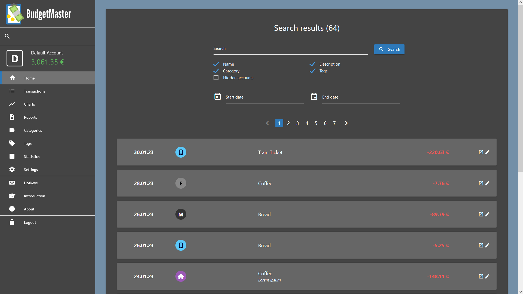Image resolution: width=523 pixels, height=294 pixels.
Task: Click the Home house icon
Action: (13, 78)
